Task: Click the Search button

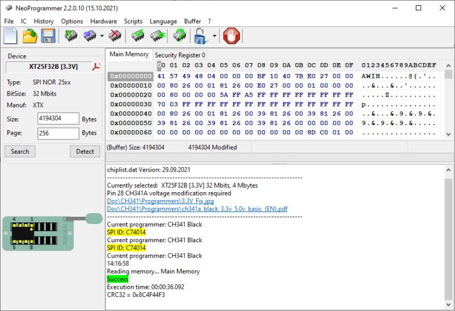Action: (x=20, y=151)
